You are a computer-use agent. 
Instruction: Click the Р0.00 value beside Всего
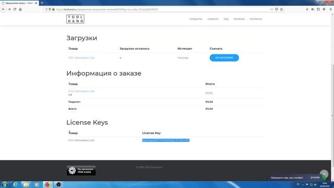pyautogui.click(x=209, y=109)
